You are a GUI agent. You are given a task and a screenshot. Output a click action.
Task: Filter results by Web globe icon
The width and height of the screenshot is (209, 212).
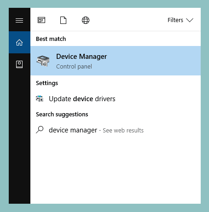(x=86, y=20)
